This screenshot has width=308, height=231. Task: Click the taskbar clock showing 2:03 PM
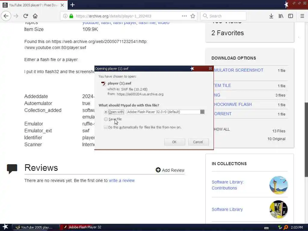coord(297,227)
